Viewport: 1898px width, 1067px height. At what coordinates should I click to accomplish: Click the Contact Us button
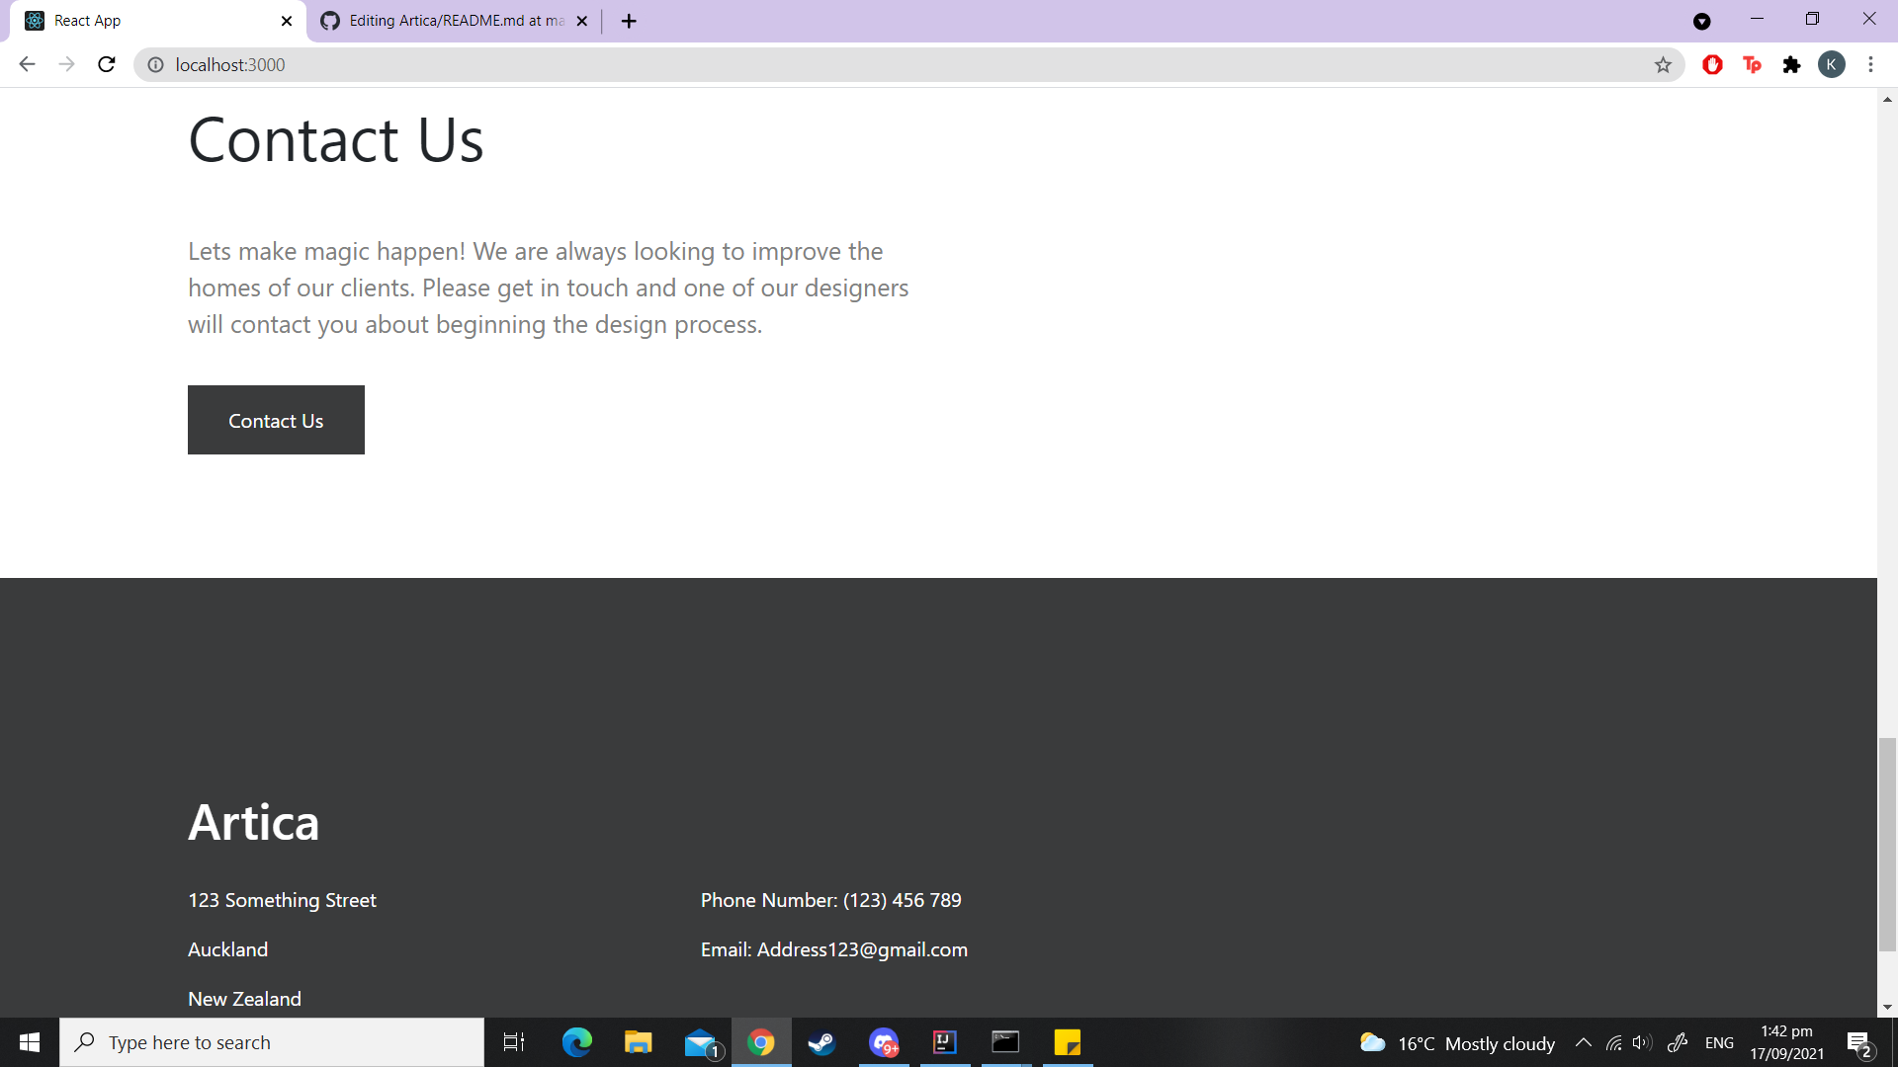[276, 420]
